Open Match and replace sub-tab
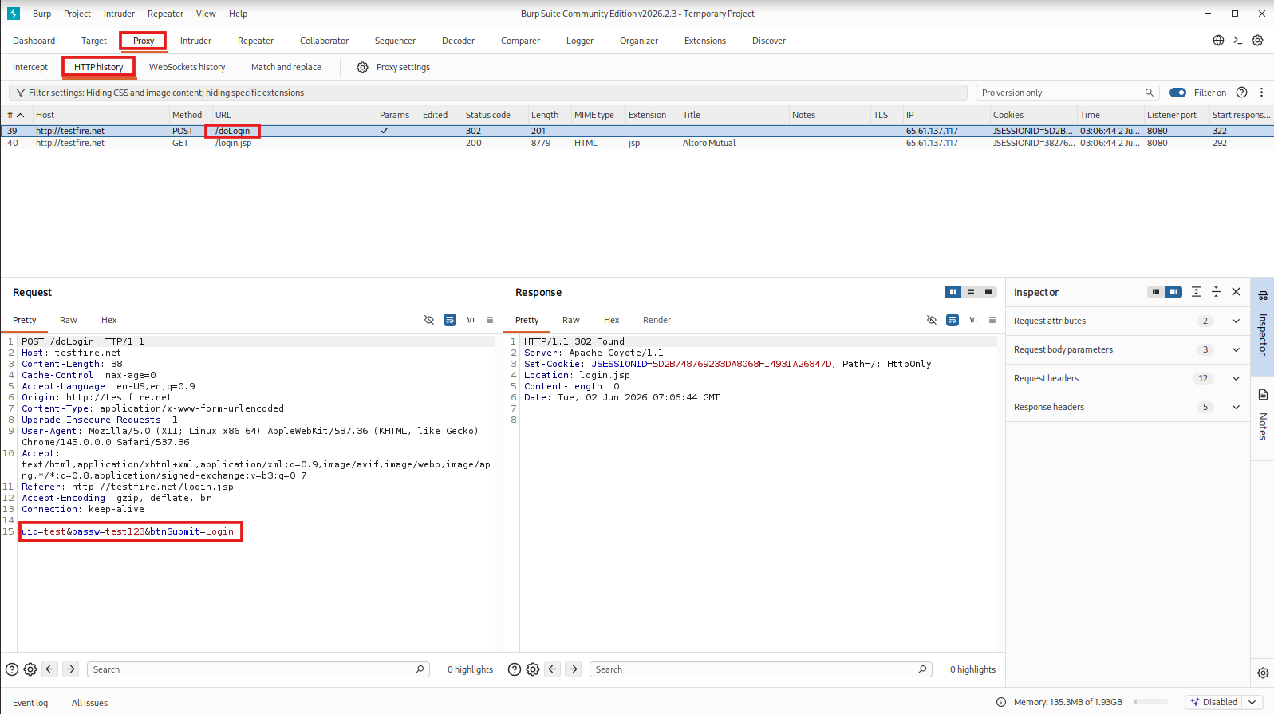 [286, 67]
